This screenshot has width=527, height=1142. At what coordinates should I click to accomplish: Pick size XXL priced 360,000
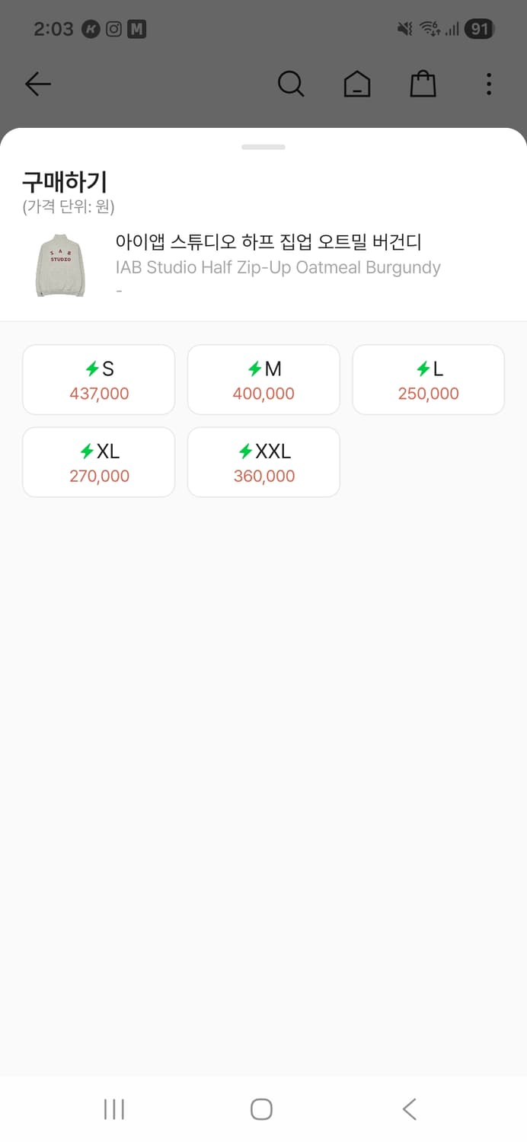[263, 462]
